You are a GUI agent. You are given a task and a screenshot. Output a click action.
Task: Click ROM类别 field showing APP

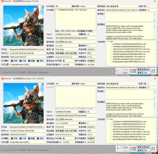tap(63, 6)
